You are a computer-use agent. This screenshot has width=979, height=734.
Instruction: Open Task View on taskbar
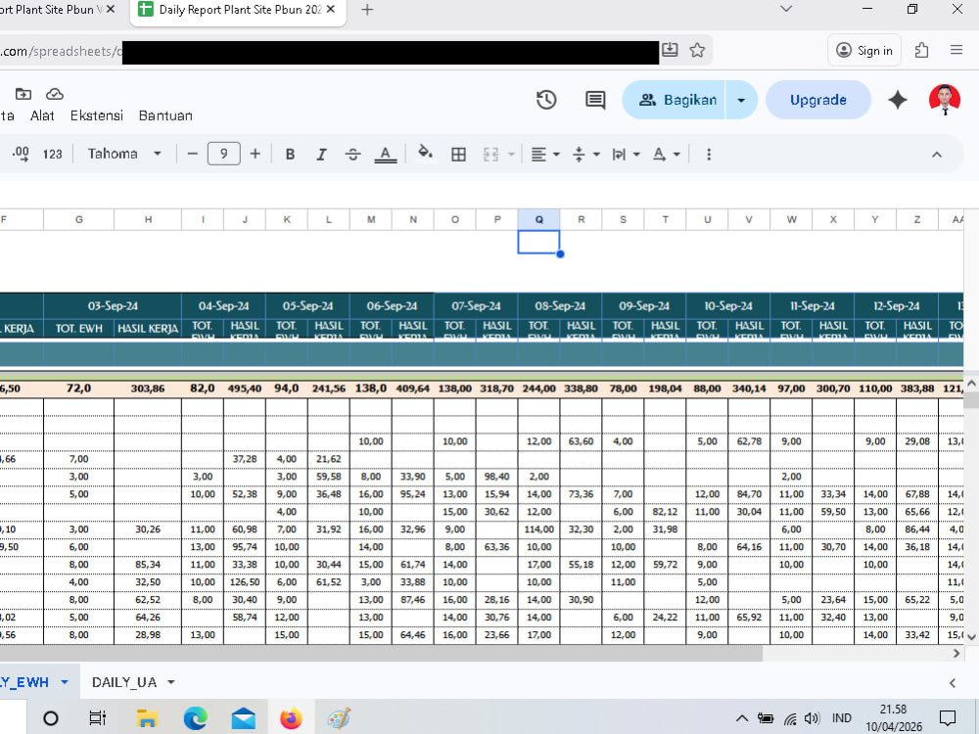(97, 718)
